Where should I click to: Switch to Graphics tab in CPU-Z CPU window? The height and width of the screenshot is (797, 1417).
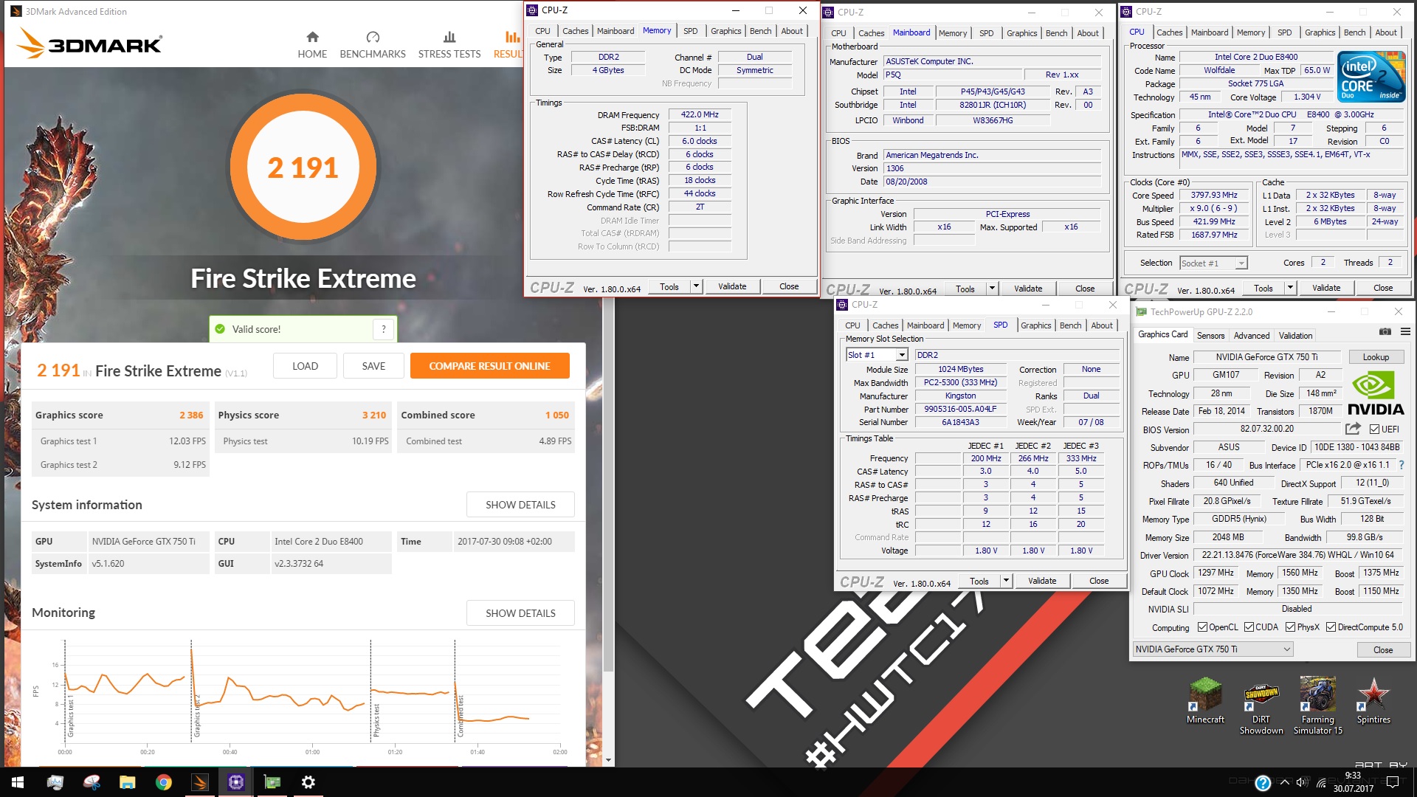[x=1320, y=32]
